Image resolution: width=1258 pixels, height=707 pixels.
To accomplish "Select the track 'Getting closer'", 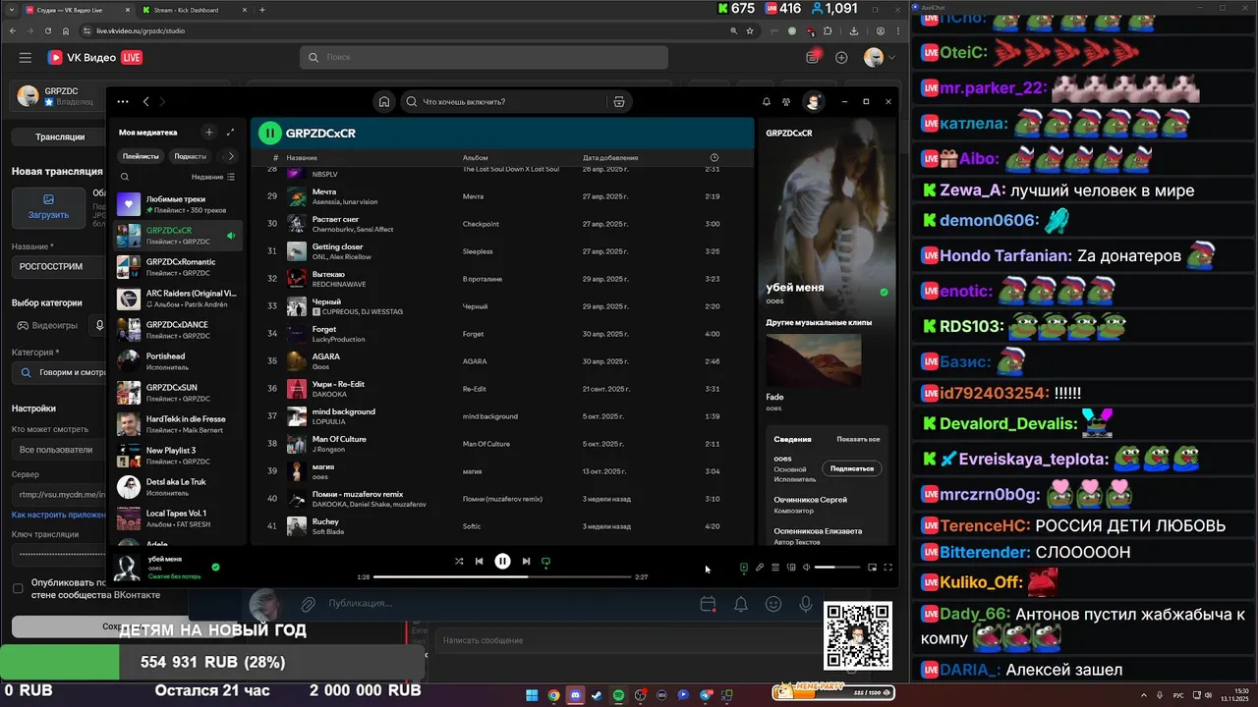I will point(502,251).
